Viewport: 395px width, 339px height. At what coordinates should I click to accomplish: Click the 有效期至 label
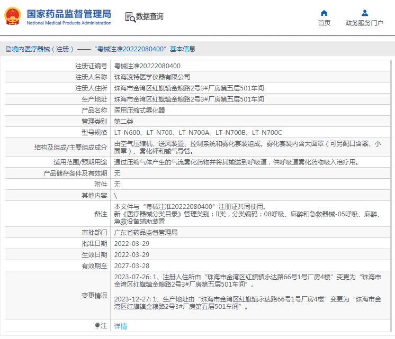pyautogui.click(x=94, y=266)
